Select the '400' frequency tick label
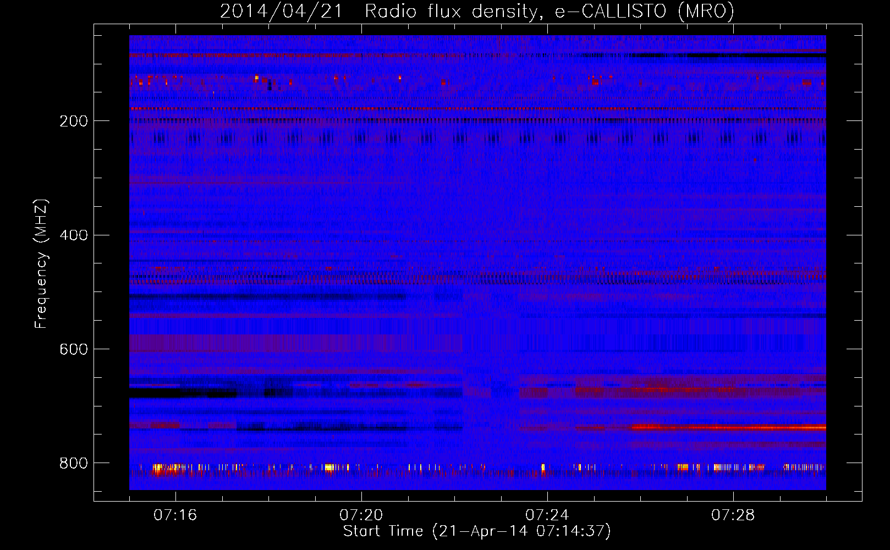Viewport: 890px width, 550px height. [x=74, y=235]
